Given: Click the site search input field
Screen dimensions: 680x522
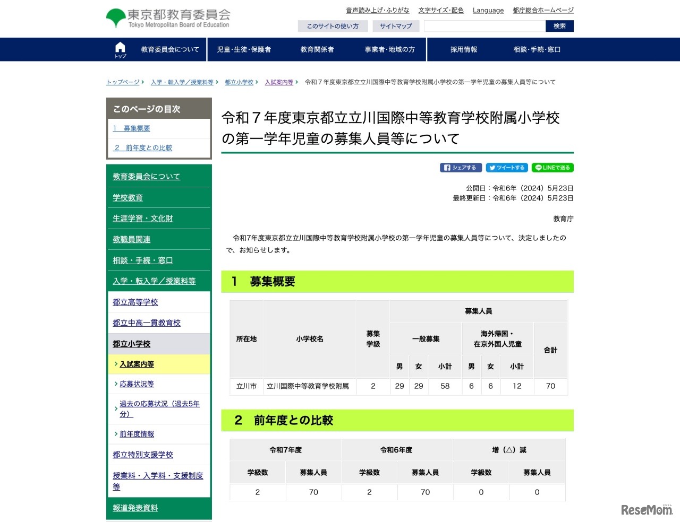Looking at the screenshot, I should pyautogui.click(x=484, y=26).
